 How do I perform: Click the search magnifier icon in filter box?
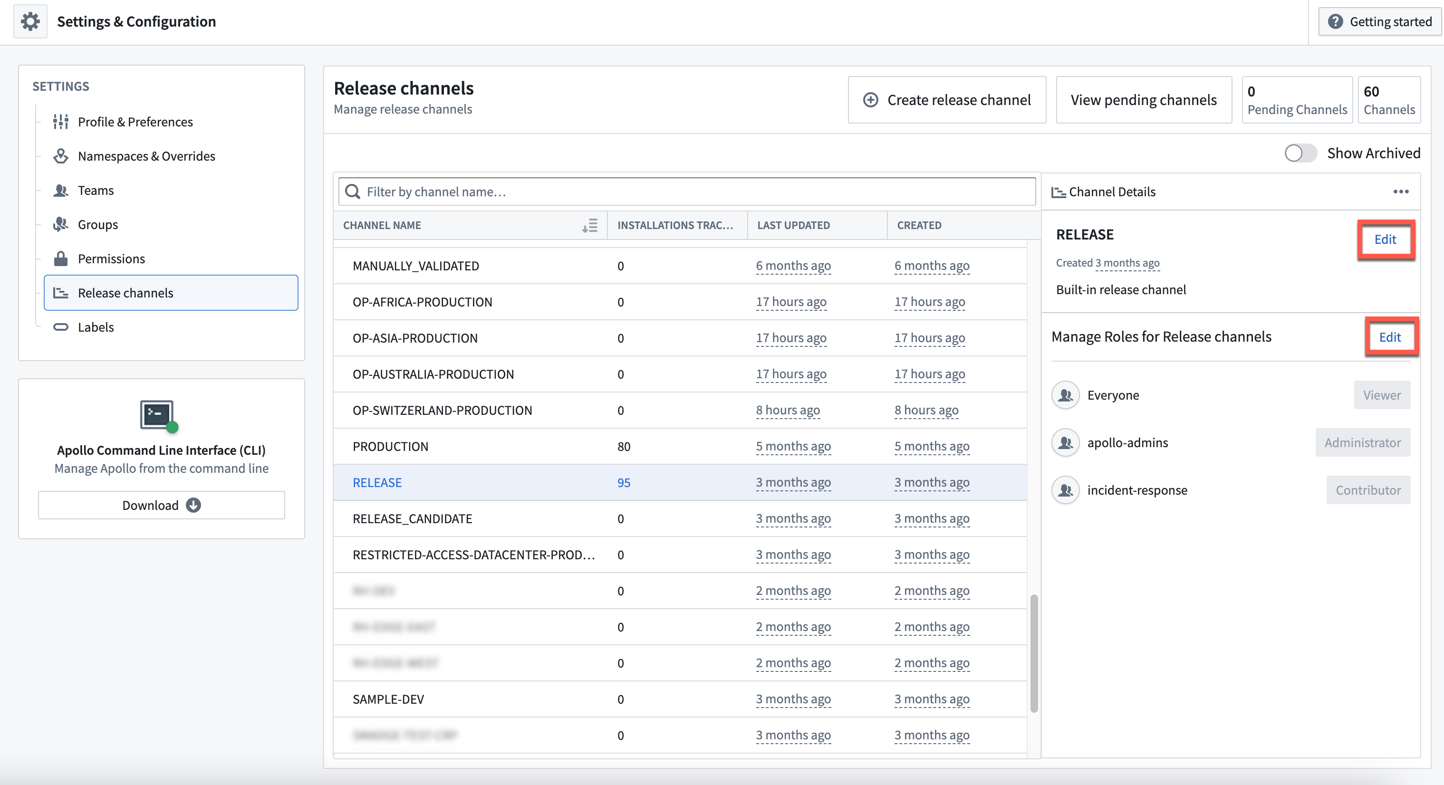[x=353, y=191]
